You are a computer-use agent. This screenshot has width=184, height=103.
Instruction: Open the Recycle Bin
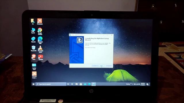click(34, 48)
